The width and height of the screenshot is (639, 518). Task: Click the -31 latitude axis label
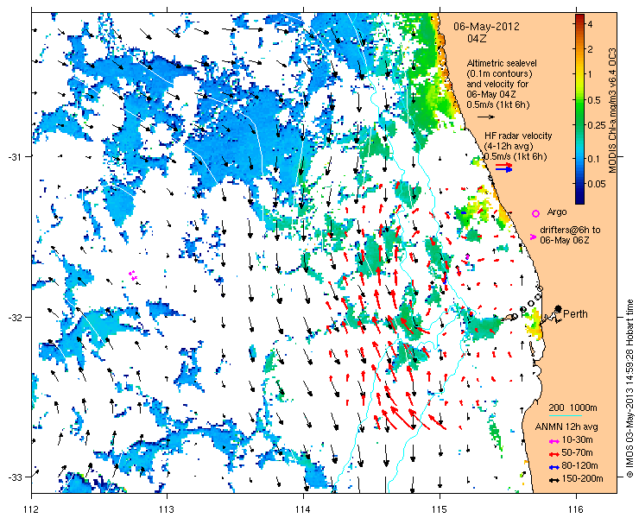pyautogui.click(x=16, y=156)
